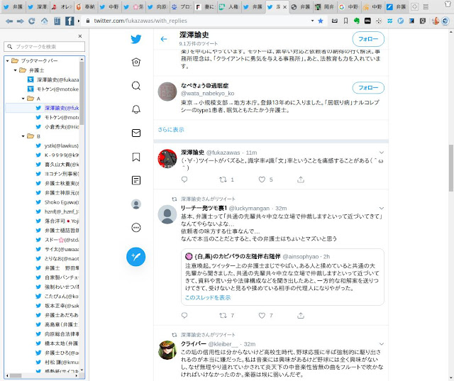Viewport: 454px width, 381px height.
Task: Open @wata_nabekyo_ko profile handle
Action: 207,93
